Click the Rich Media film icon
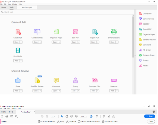Viewport: 158px width, 125px height. pos(18,50)
